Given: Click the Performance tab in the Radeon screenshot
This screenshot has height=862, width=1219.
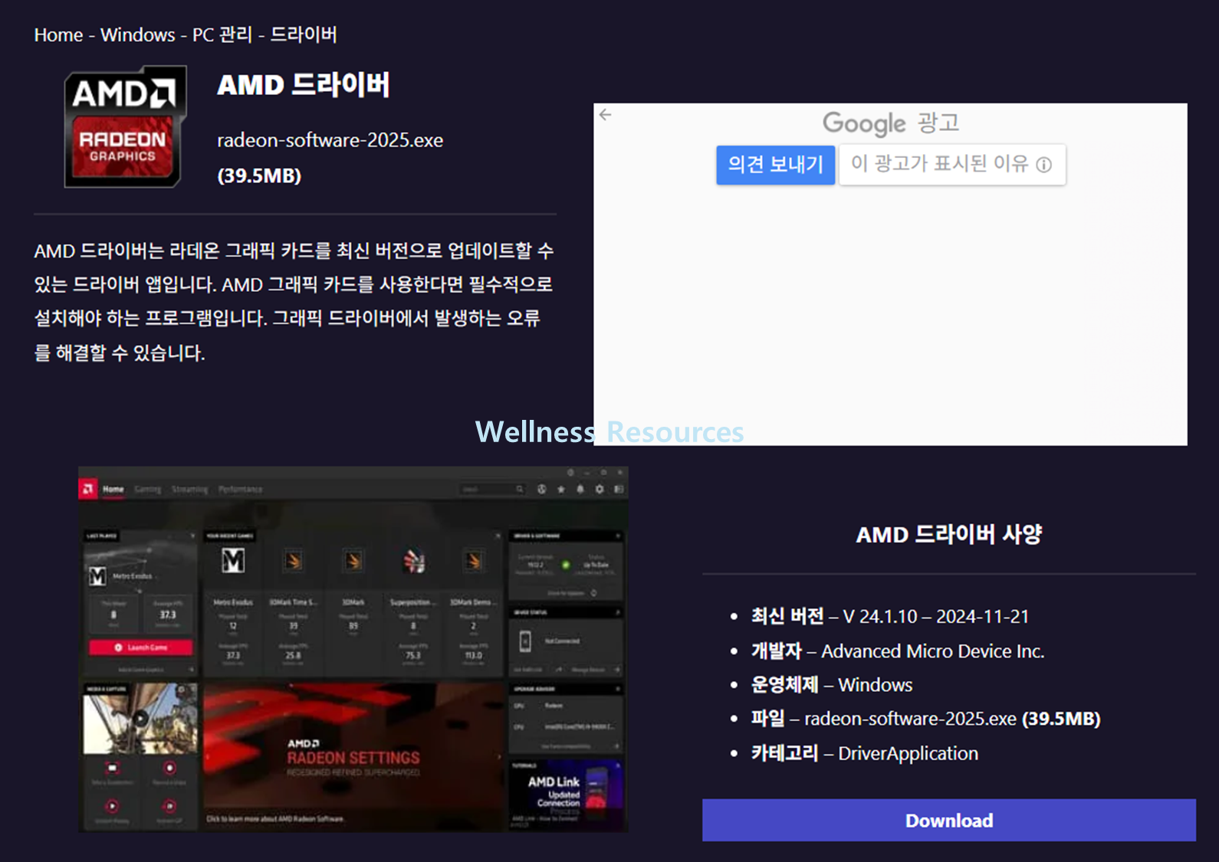Looking at the screenshot, I should (x=240, y=489).
